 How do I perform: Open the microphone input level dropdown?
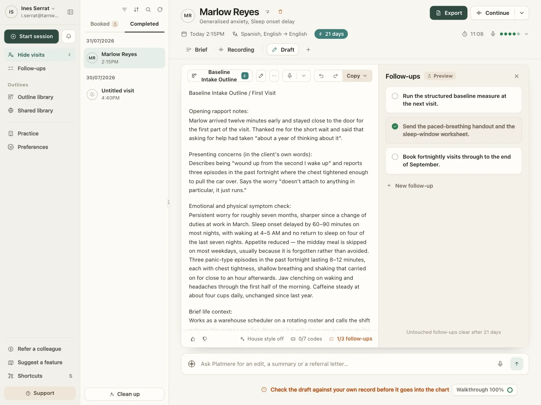tap(526, 34)
